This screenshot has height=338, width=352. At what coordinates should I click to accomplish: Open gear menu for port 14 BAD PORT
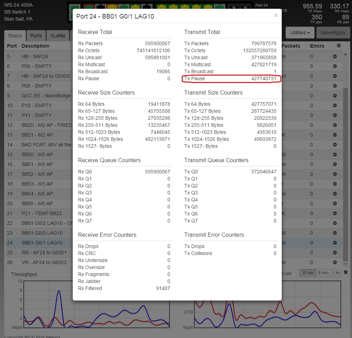(335, 145)
